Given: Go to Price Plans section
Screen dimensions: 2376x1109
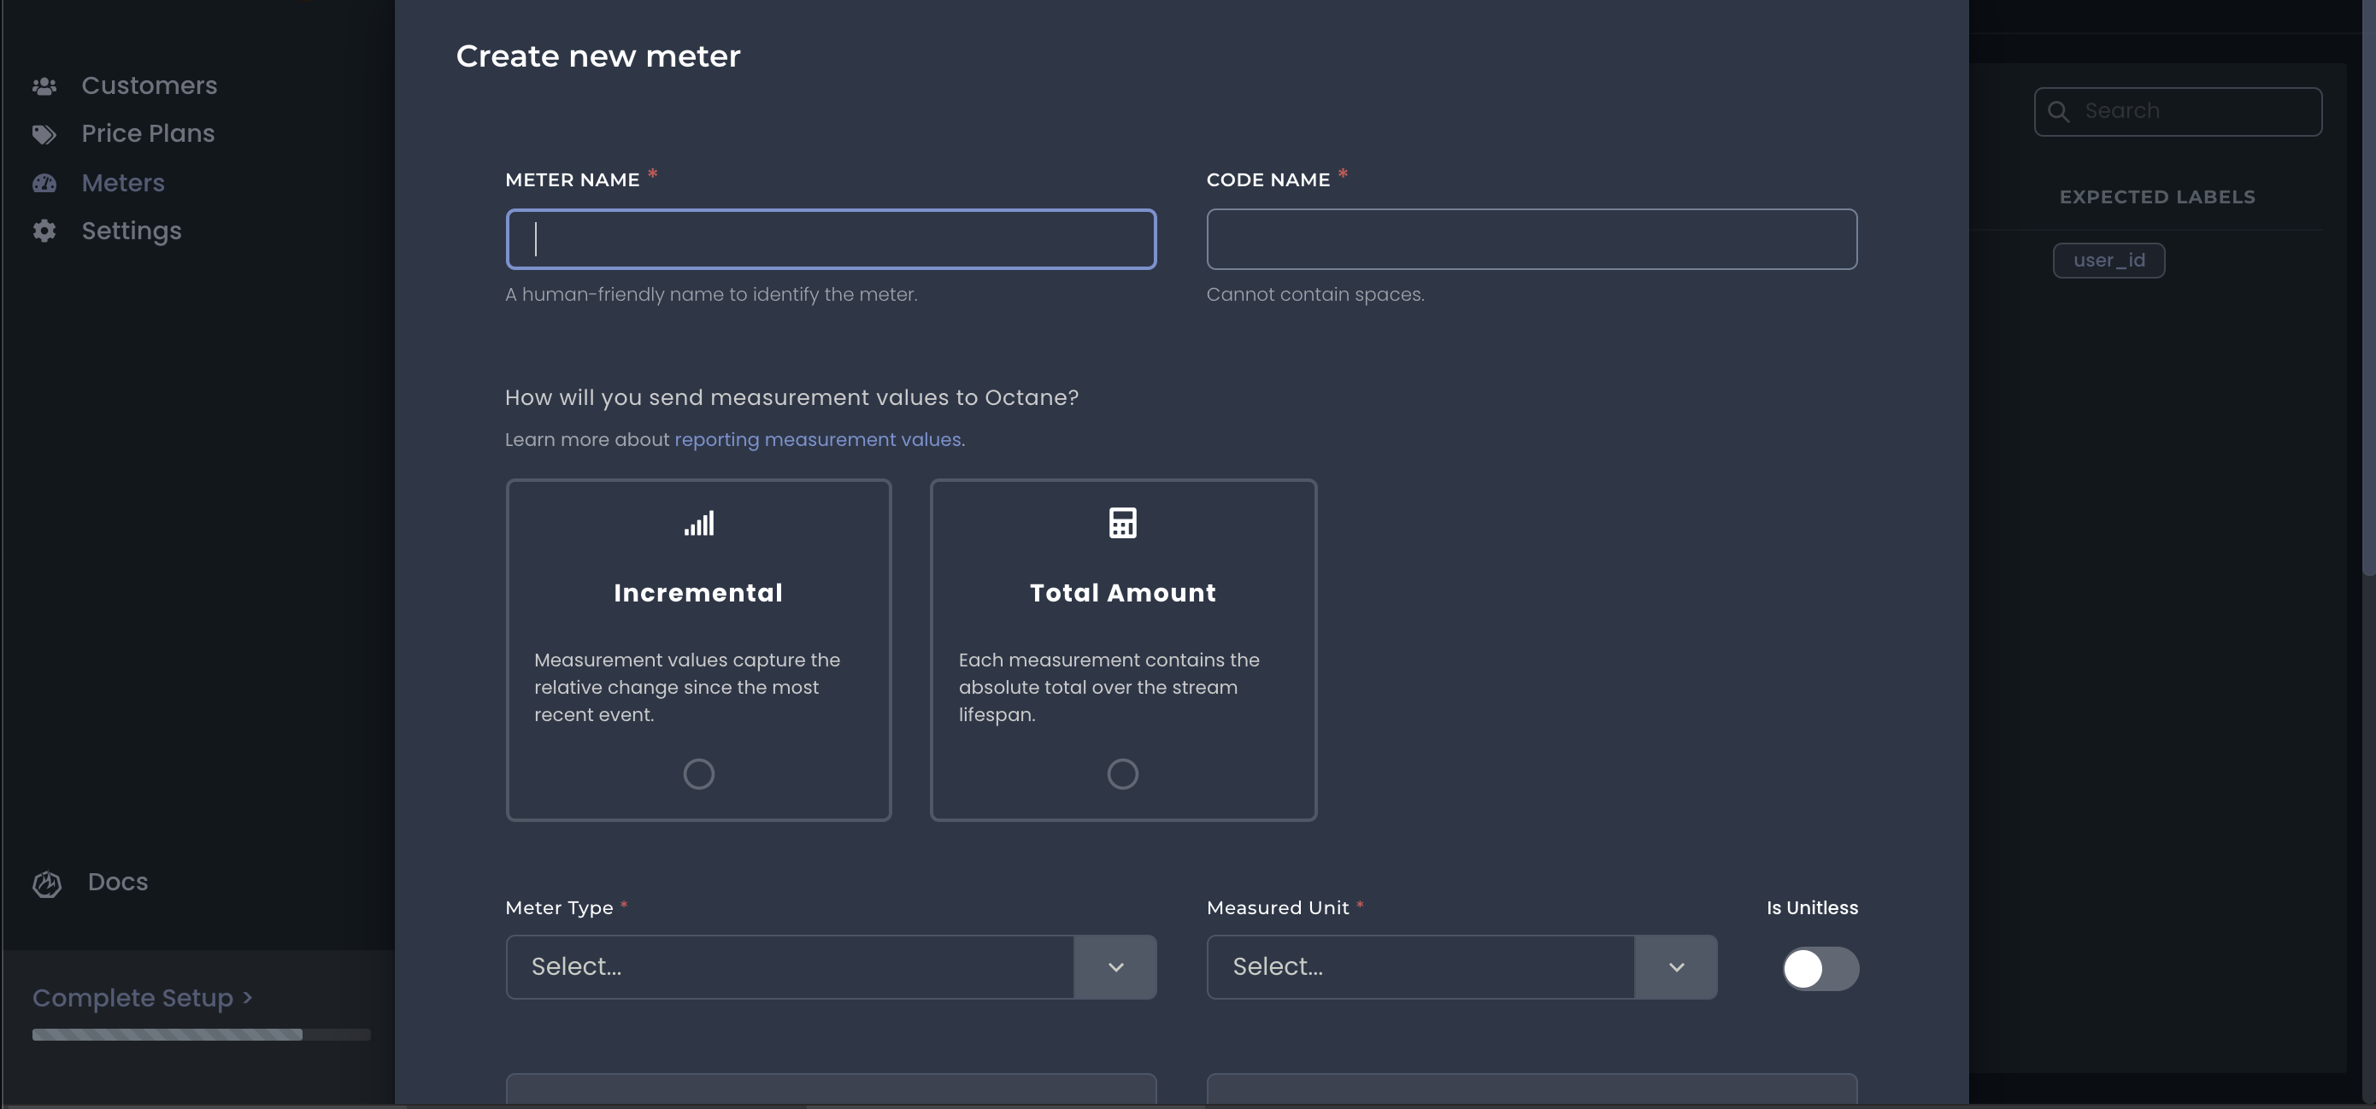Looking at the screenshot, I should pos(148,133).
